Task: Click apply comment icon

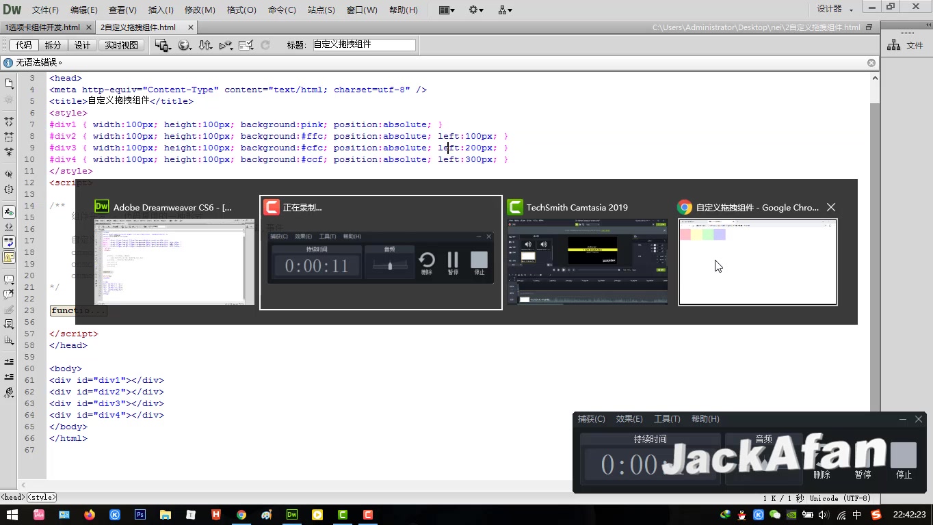Action: pyautogui.click(x=9, y=280)
